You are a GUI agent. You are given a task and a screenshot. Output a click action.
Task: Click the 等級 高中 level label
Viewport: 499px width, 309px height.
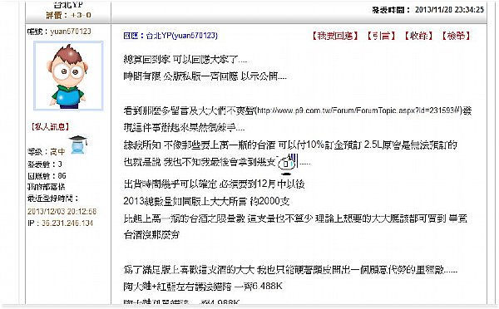point(46,152)
